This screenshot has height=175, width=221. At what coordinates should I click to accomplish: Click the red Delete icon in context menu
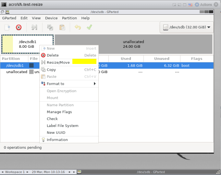[43, 55]
